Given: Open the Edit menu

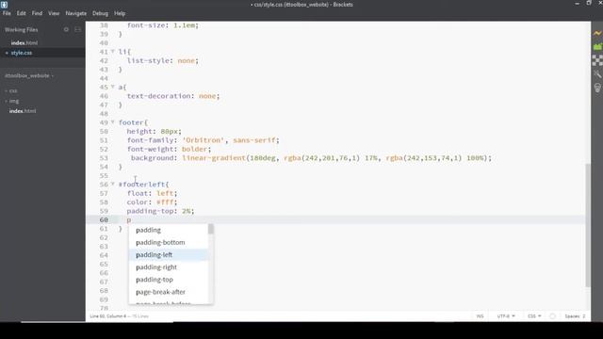Looking at the screenshot, I should (21, 13).
